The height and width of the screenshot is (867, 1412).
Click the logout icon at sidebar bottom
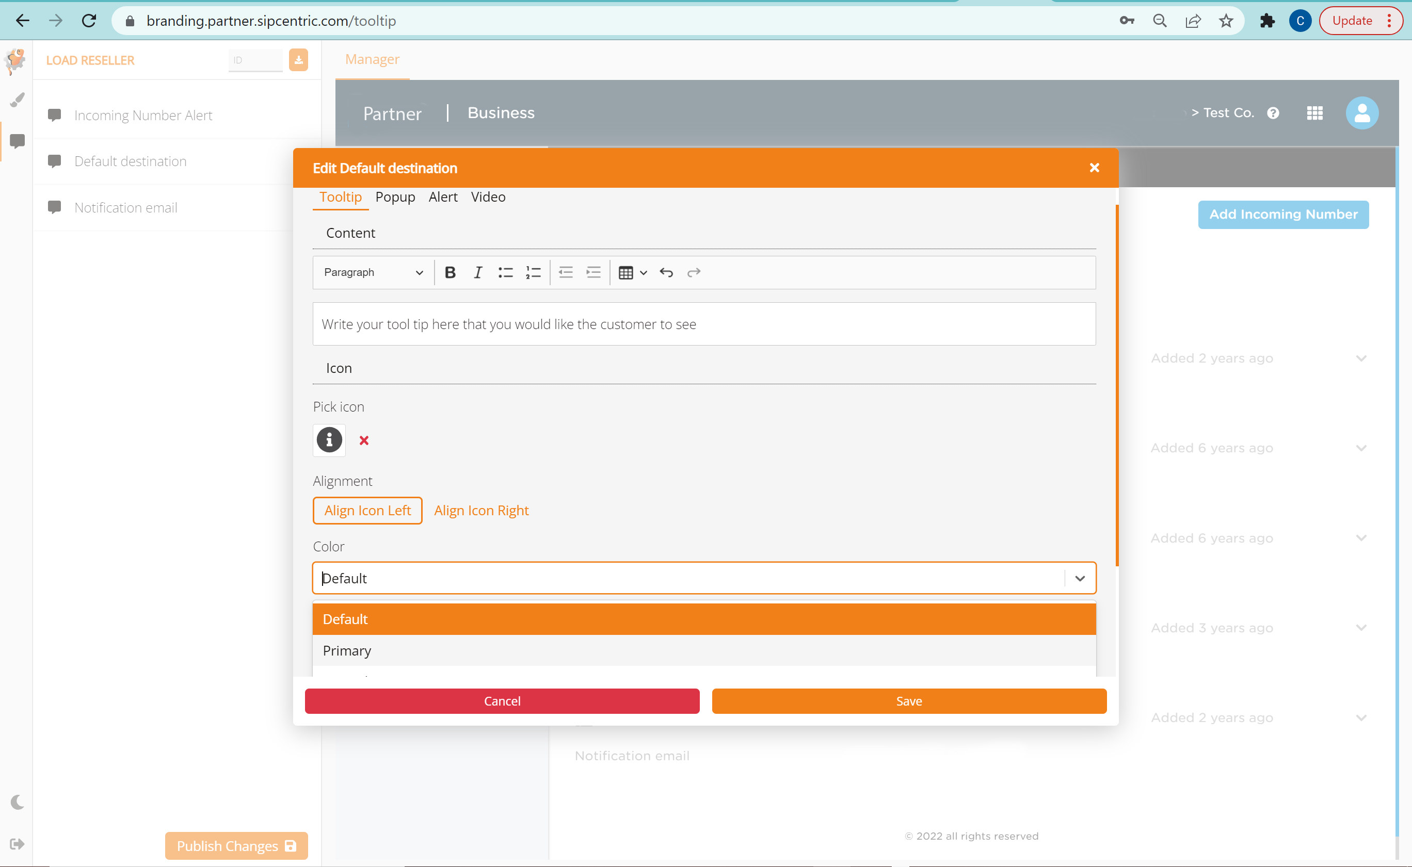coord(17,843)
